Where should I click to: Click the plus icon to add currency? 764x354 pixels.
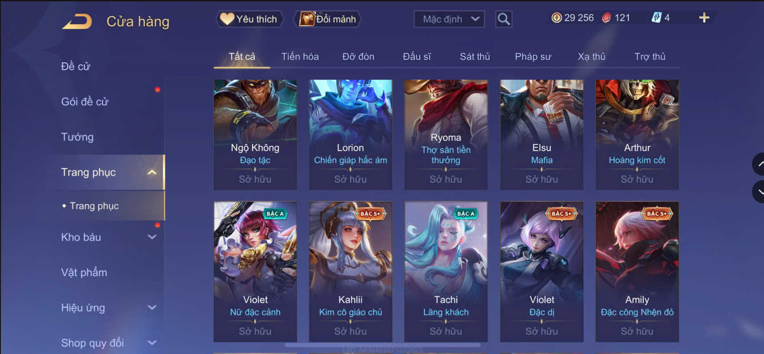coord(704,18)
